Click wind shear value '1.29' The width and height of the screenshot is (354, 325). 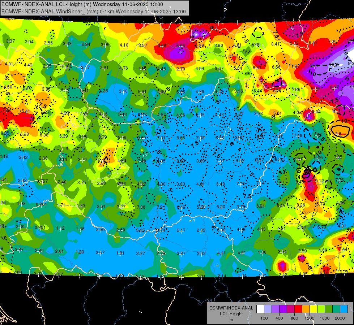[80, 252]
